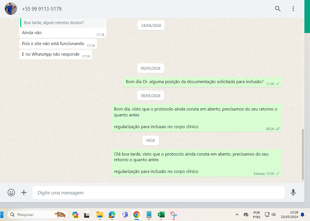Launch Microsoft Teams from taskbar
This screenshot has width=310, height=221.
(124, 215)
